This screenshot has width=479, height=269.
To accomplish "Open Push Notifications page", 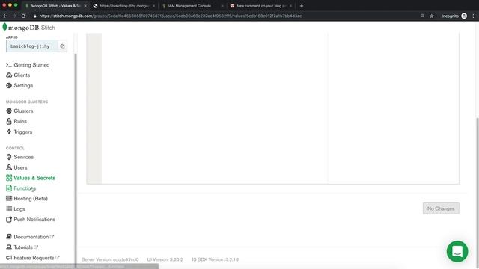I will (34, 220).
